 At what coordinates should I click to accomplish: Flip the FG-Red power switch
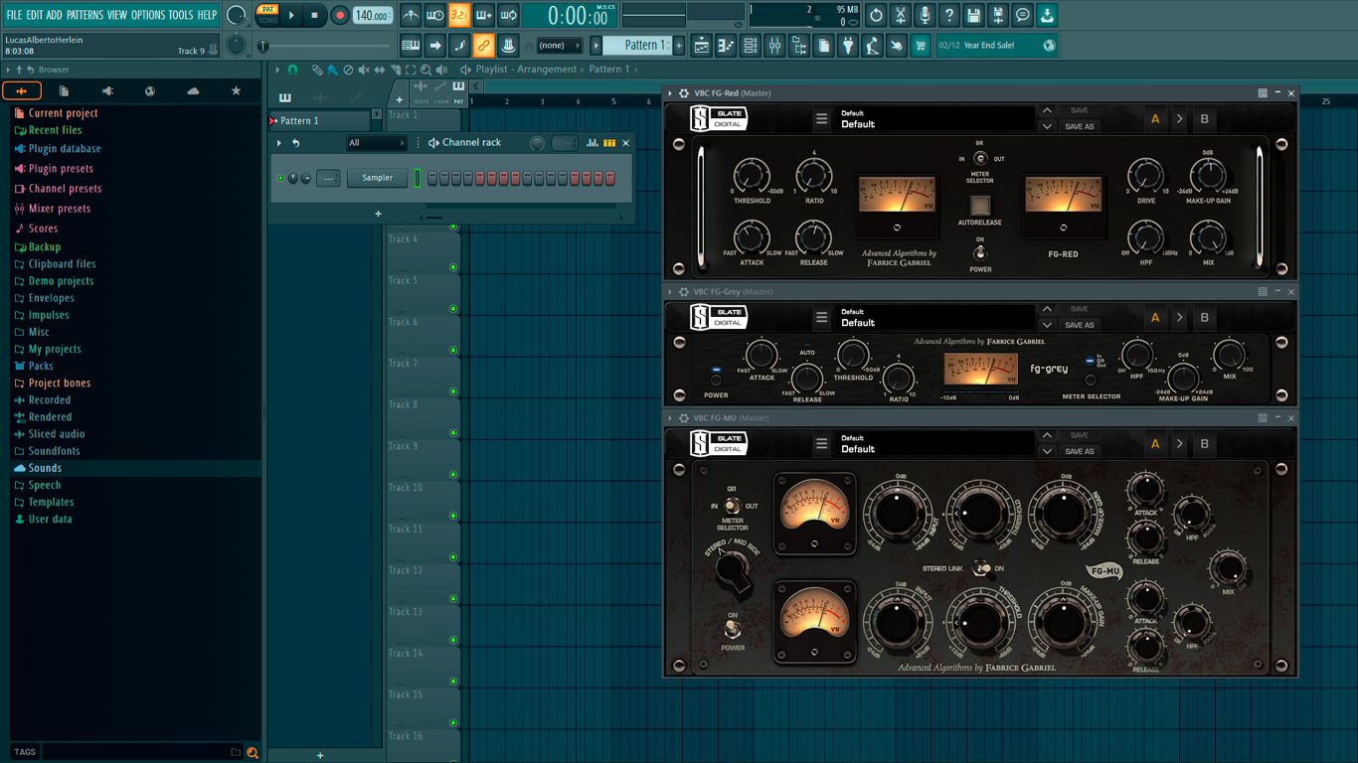[980, 253]
